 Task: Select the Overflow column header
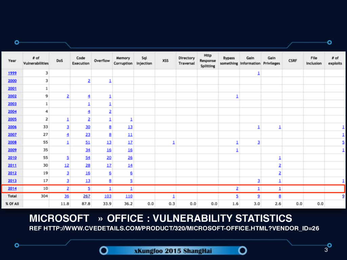[102, 61]
